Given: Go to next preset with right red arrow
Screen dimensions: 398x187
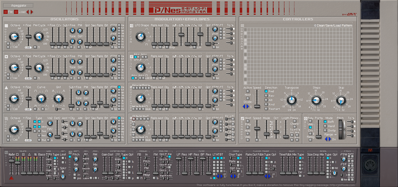Looking at the screenshot, I should [x=32, y=12].
